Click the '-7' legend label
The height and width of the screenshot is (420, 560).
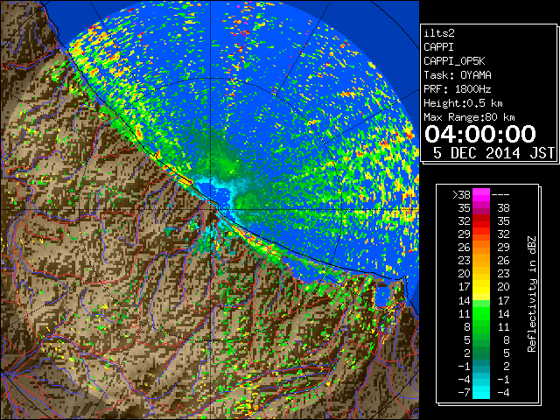pyautogui.click(x=464, y=393)
